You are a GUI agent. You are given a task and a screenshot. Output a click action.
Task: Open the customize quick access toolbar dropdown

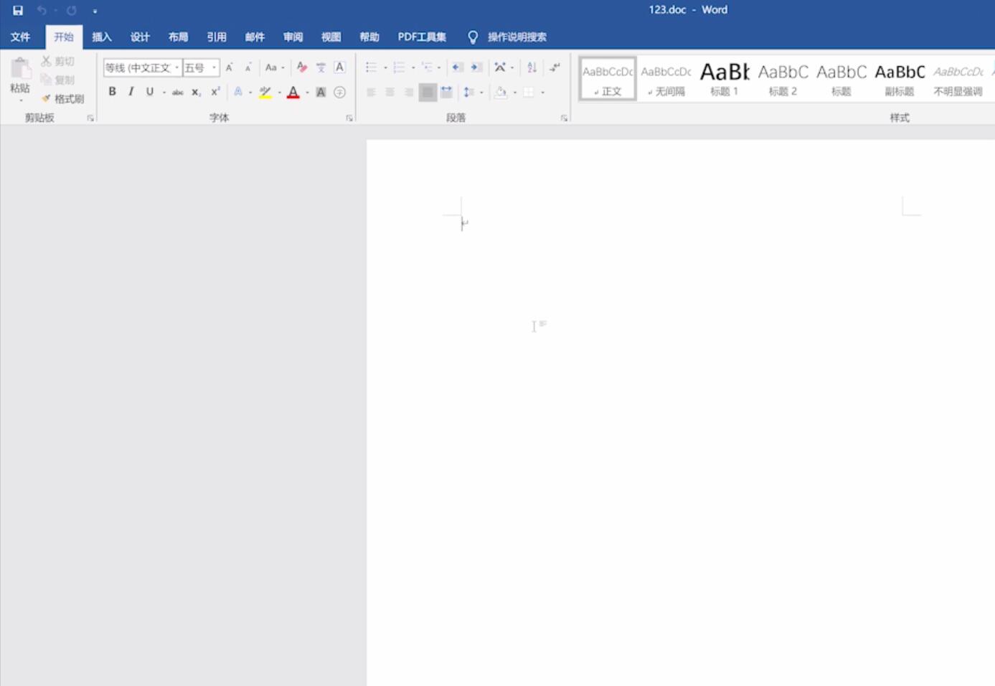click(x=95, y=11)
